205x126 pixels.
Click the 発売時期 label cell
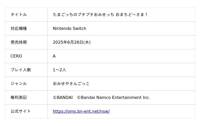point(18,42)
